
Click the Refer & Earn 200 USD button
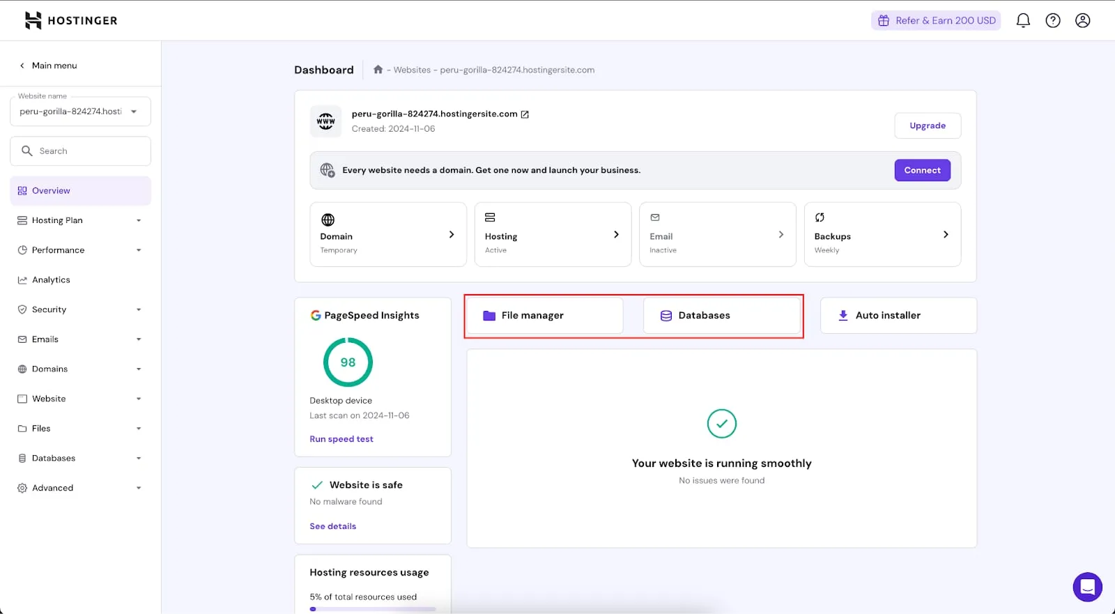[936, 20]
